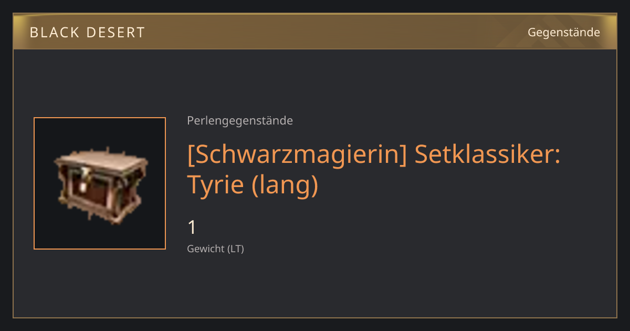Click the golden header banner bar
The image size is (630, 331).
pos(315,32)
